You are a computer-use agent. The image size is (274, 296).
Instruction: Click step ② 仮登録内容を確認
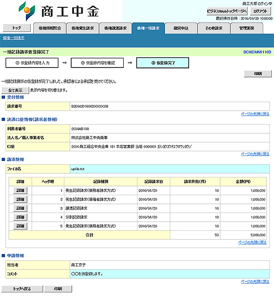coord(97,63)
